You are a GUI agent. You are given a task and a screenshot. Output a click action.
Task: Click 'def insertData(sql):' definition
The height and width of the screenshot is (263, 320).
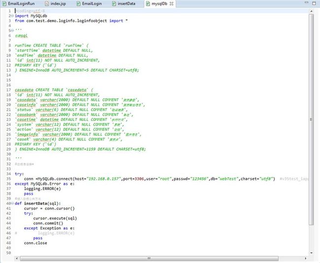[38, 204]
